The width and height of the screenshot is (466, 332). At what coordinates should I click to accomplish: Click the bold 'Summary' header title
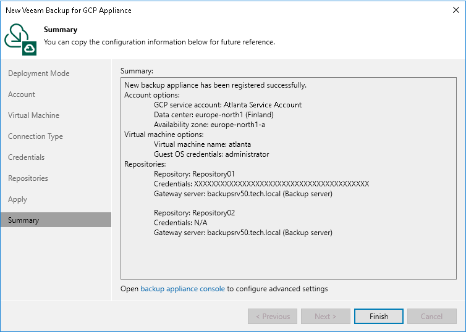pos(61,30)
